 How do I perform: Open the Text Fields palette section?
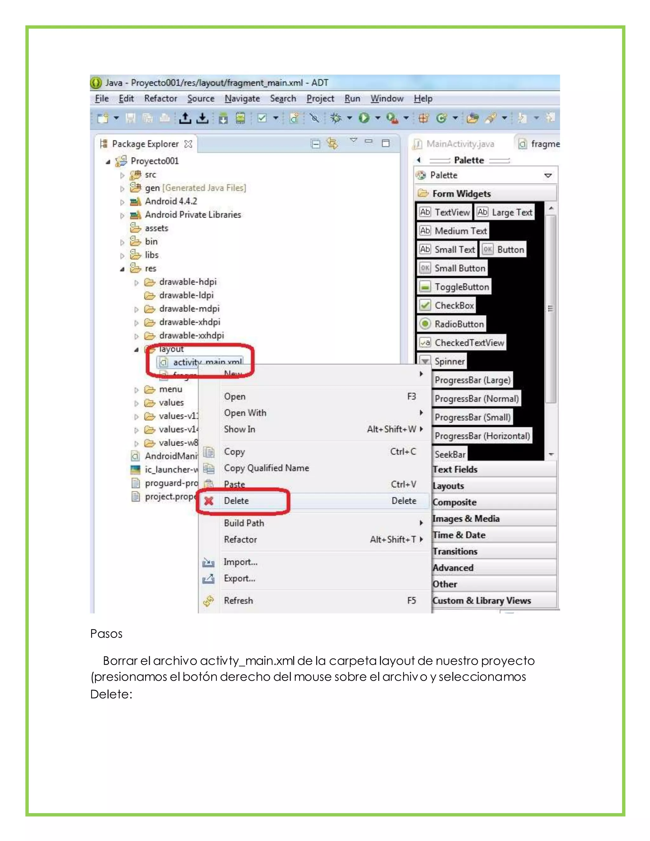(x=494, y=469)
